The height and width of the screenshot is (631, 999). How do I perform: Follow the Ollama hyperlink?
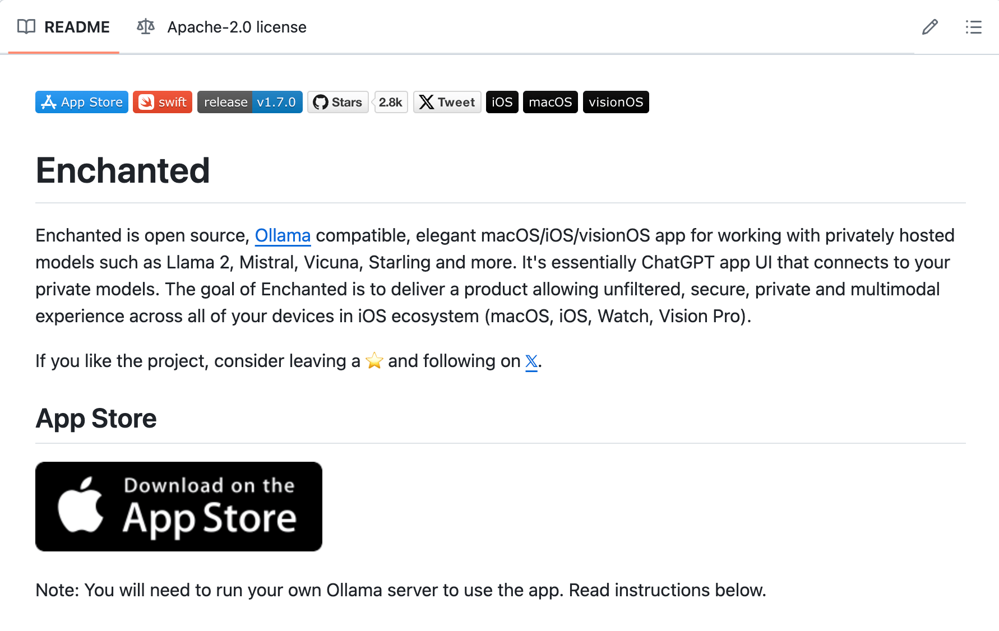(x=283, y=235)
